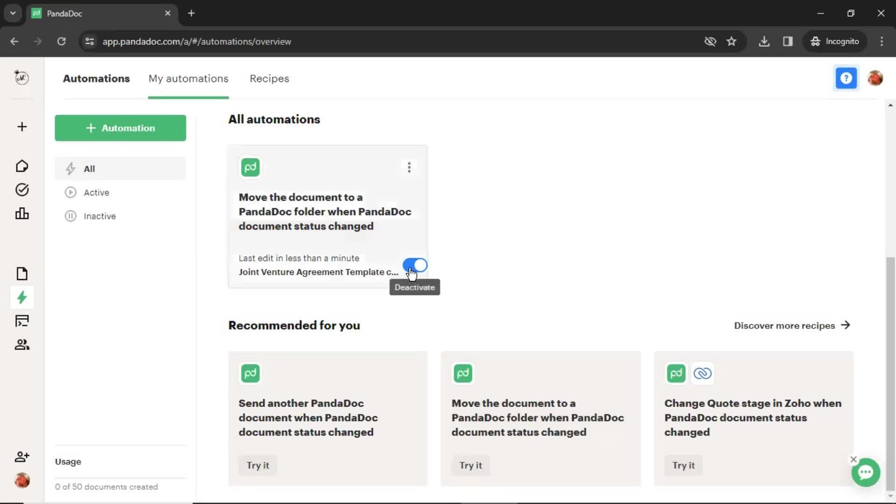This screenshot has height=504, width=896.
Task: Click the Add Automation green button
Action: [120, 128]
